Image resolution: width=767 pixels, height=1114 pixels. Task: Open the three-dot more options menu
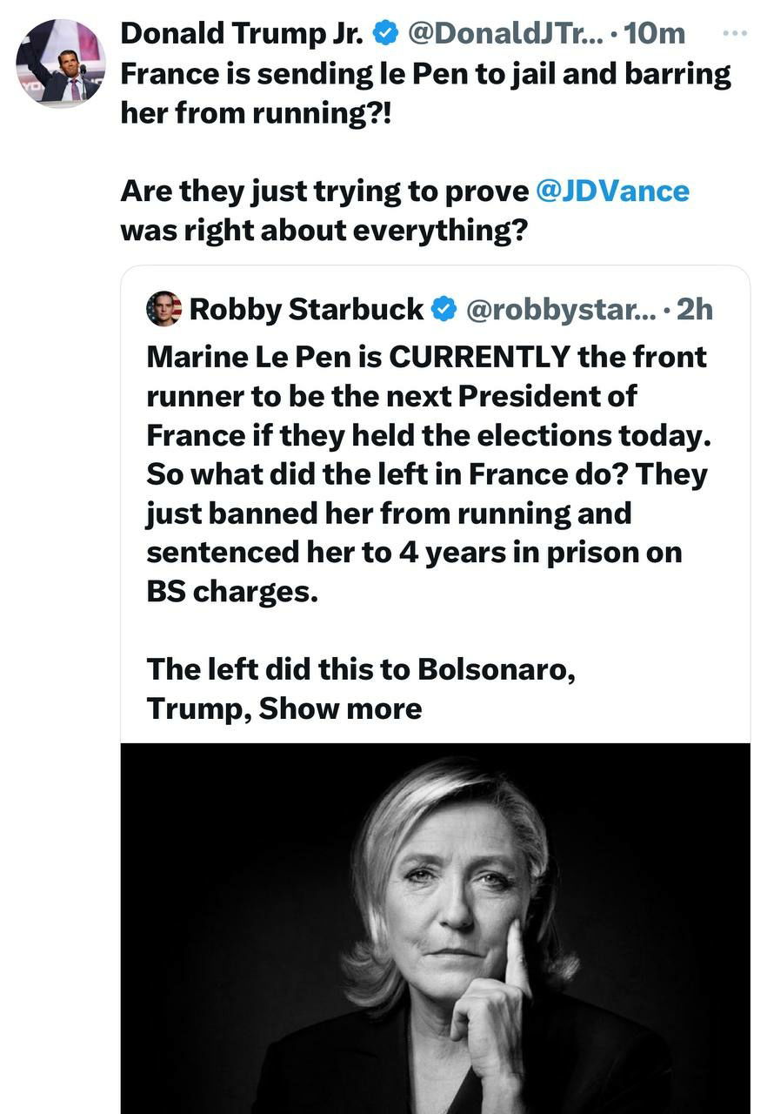(x=735, y=33)
